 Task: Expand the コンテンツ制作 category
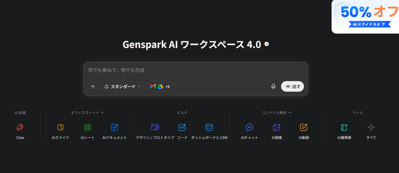coord(276,112)
